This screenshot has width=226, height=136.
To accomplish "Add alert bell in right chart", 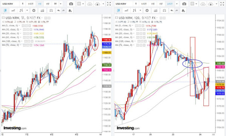I will pyautogui.click(x=183, y=11).
